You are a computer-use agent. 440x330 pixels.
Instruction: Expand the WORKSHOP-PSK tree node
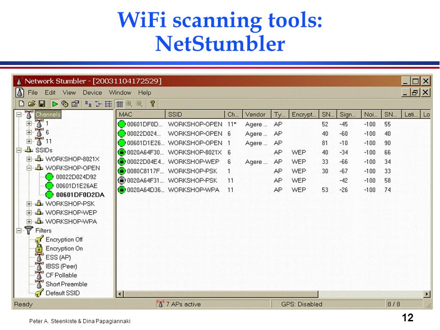point(29,204)
